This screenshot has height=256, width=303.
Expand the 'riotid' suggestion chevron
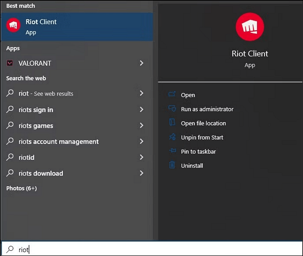pos(142,157)
